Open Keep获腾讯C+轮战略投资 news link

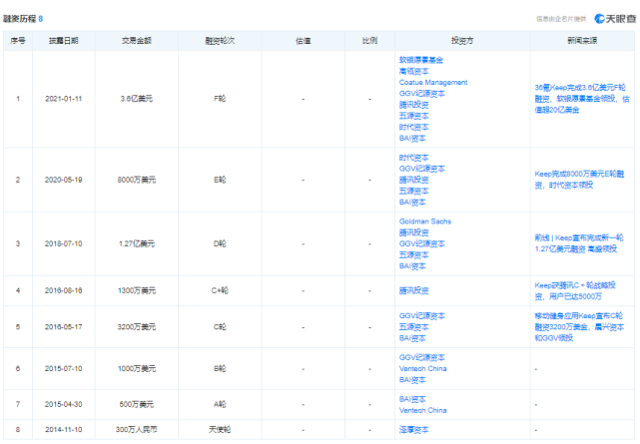pos(575,290)
